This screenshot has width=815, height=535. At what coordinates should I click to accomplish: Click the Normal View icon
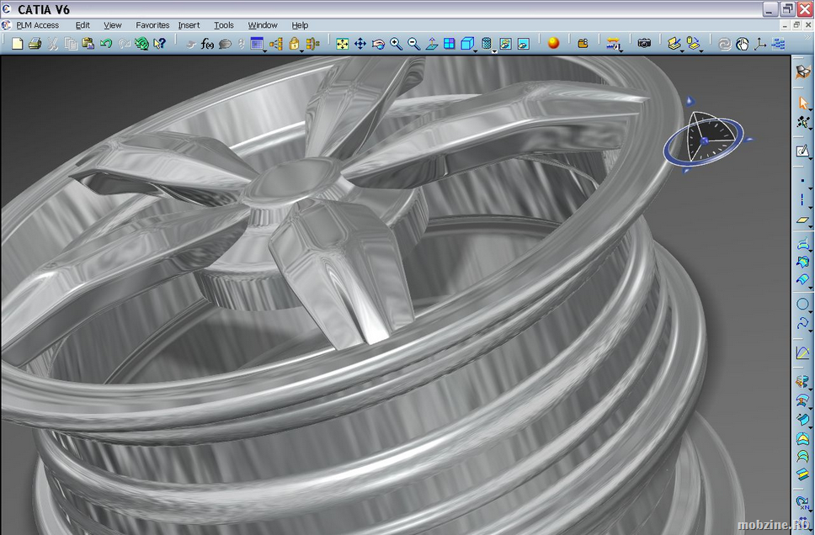point(431,44)
